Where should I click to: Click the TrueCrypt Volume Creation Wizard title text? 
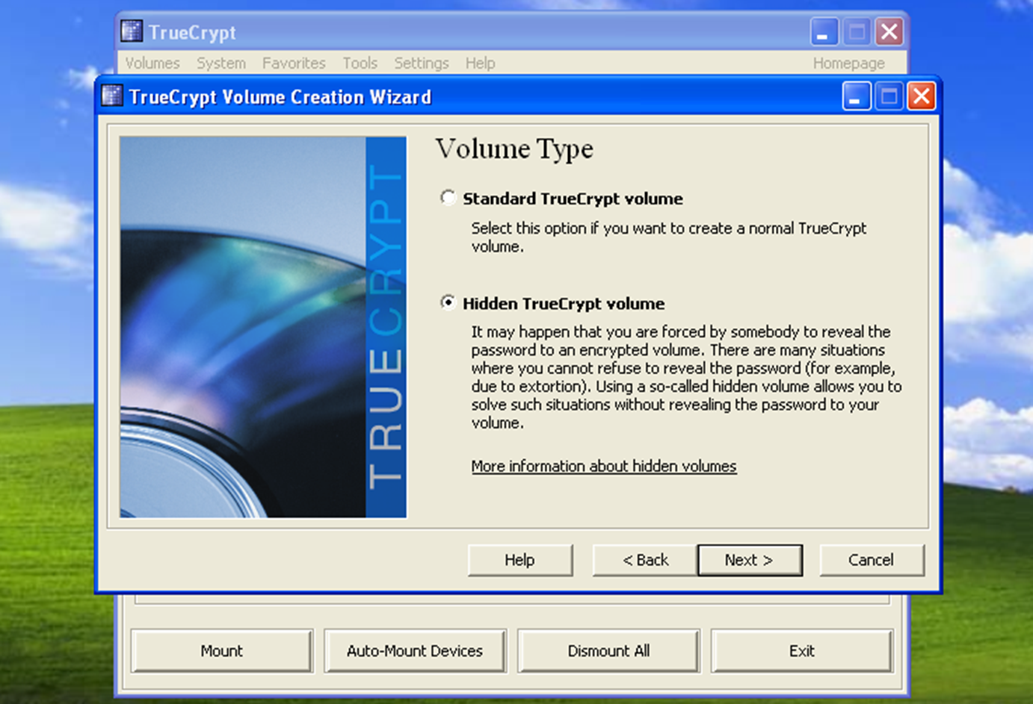click(x=280, y=97)
